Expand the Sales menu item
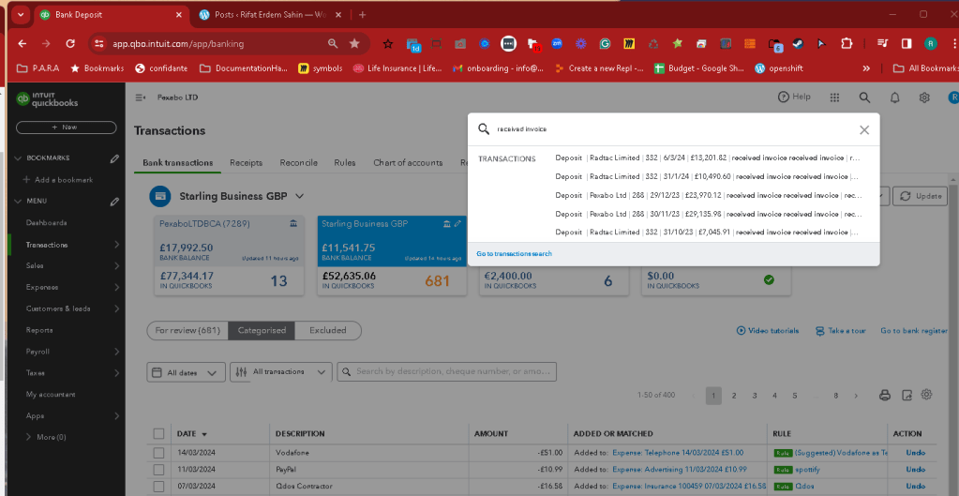The width and height of the screenshot is (959, 496). coord(117,266)
